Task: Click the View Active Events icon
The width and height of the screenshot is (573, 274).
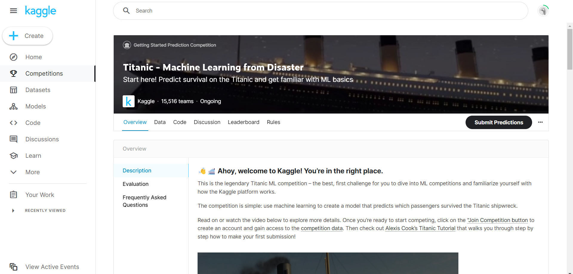Action: tap(13, 267)
